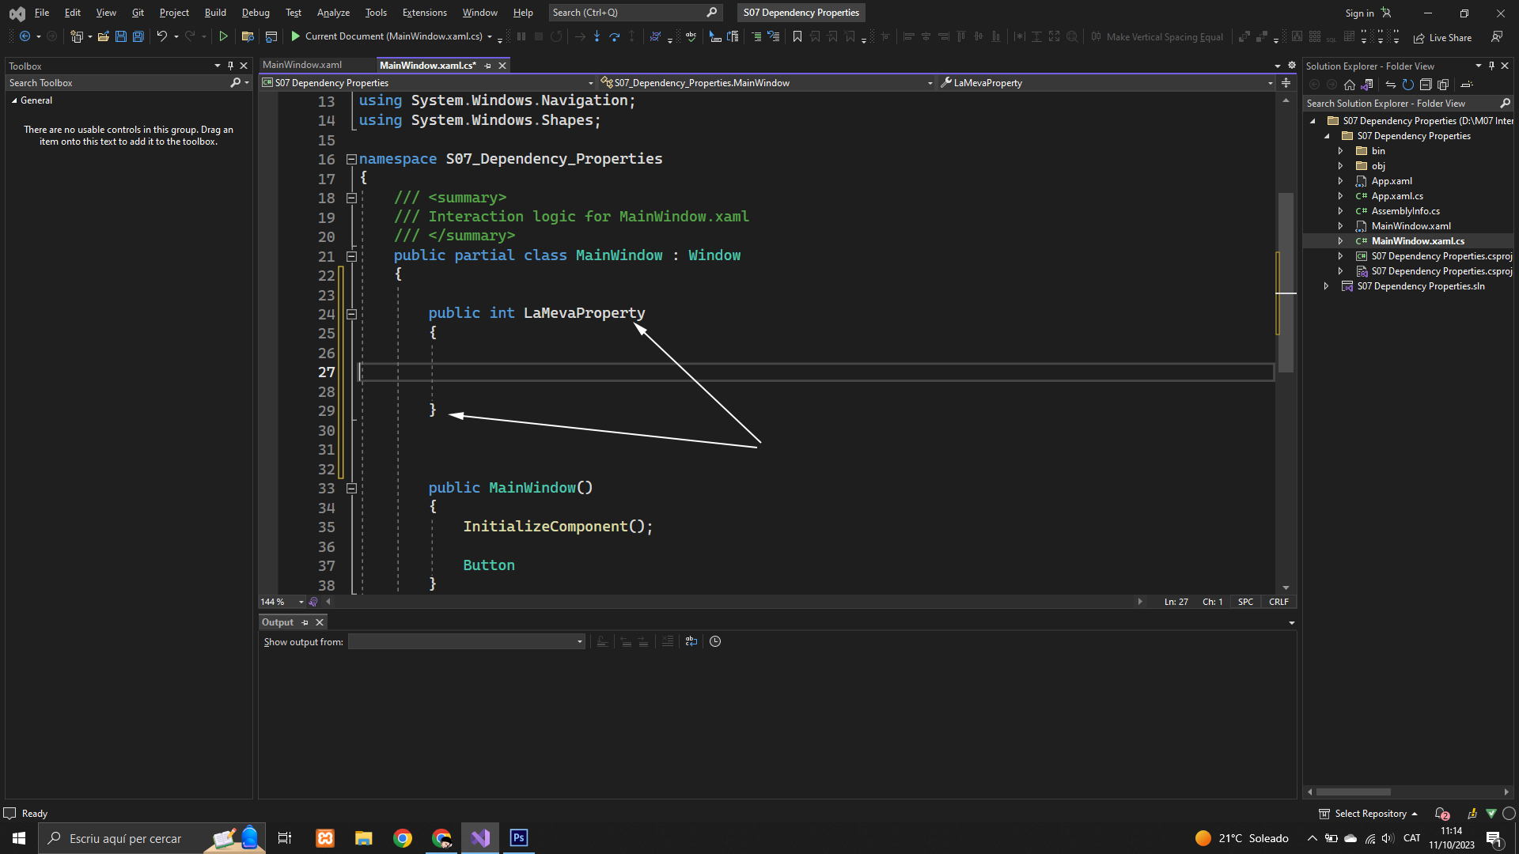Toggle word wrap in Output panel
The height and width of the screenshot is (854, 1519).
(691, 641)
